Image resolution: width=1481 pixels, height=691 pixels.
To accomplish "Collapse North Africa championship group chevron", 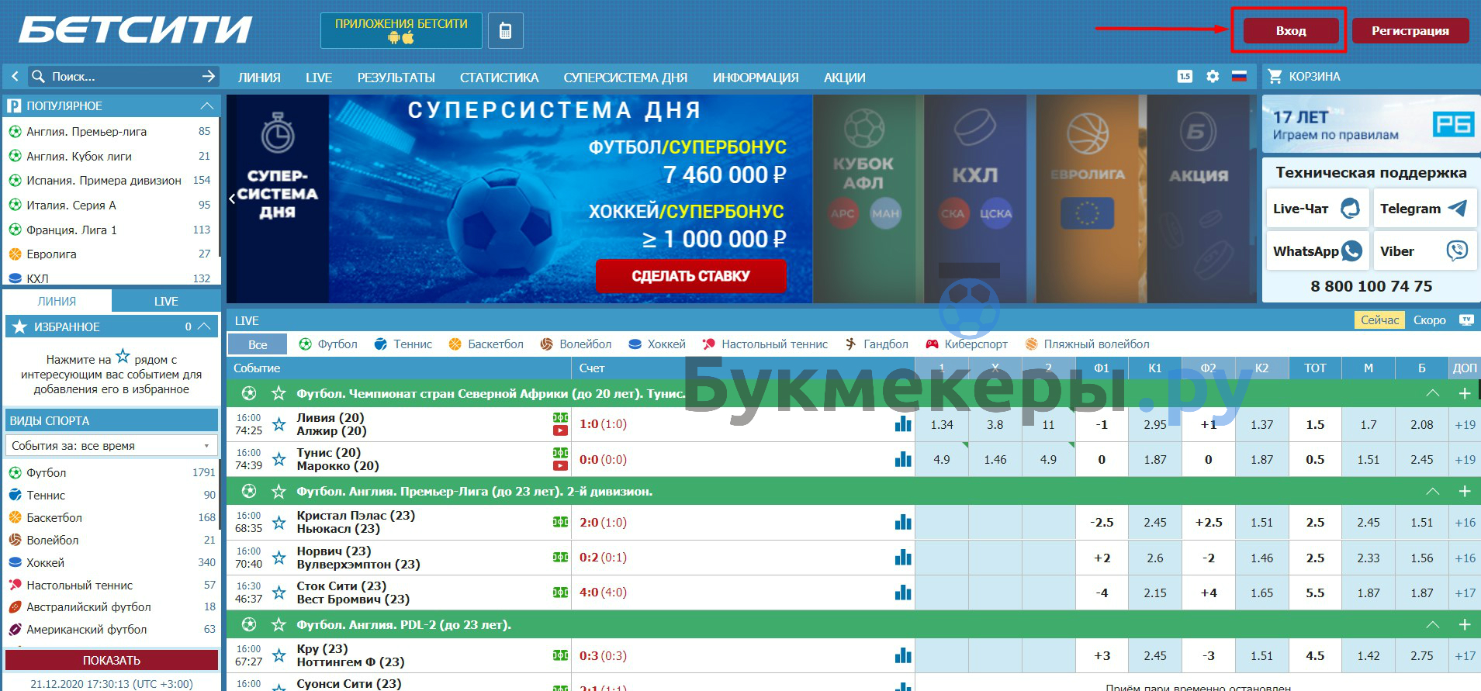I will coord(1433,393).
